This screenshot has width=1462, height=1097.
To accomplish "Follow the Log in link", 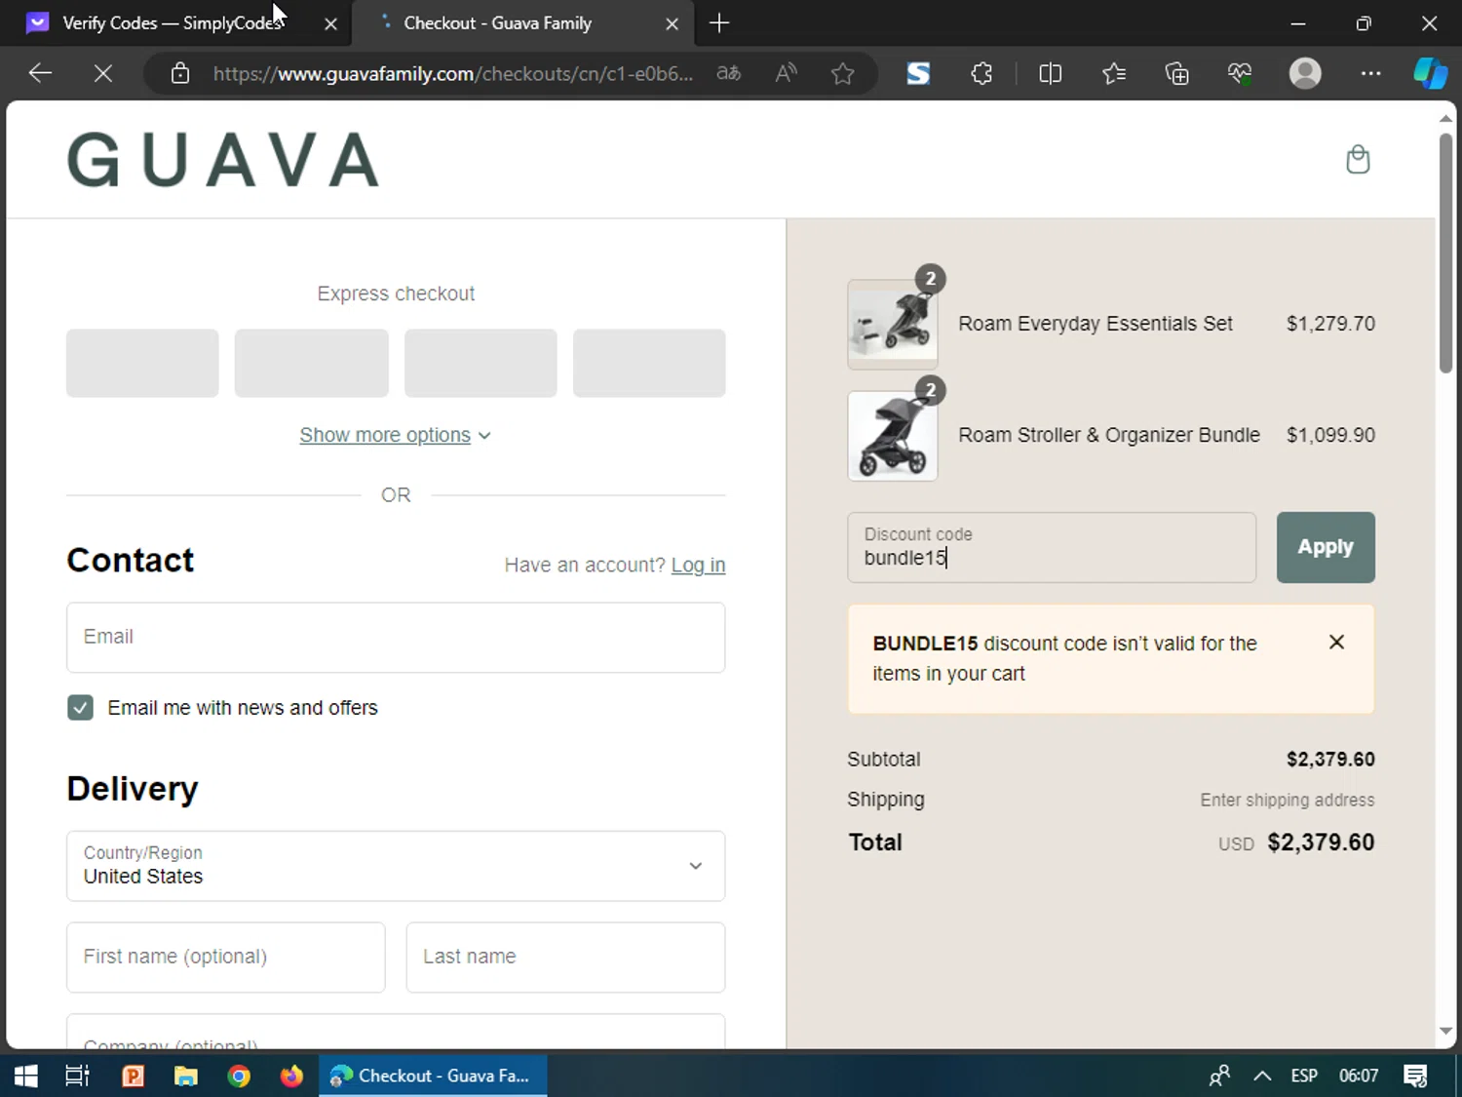I will tap(698, 565).
